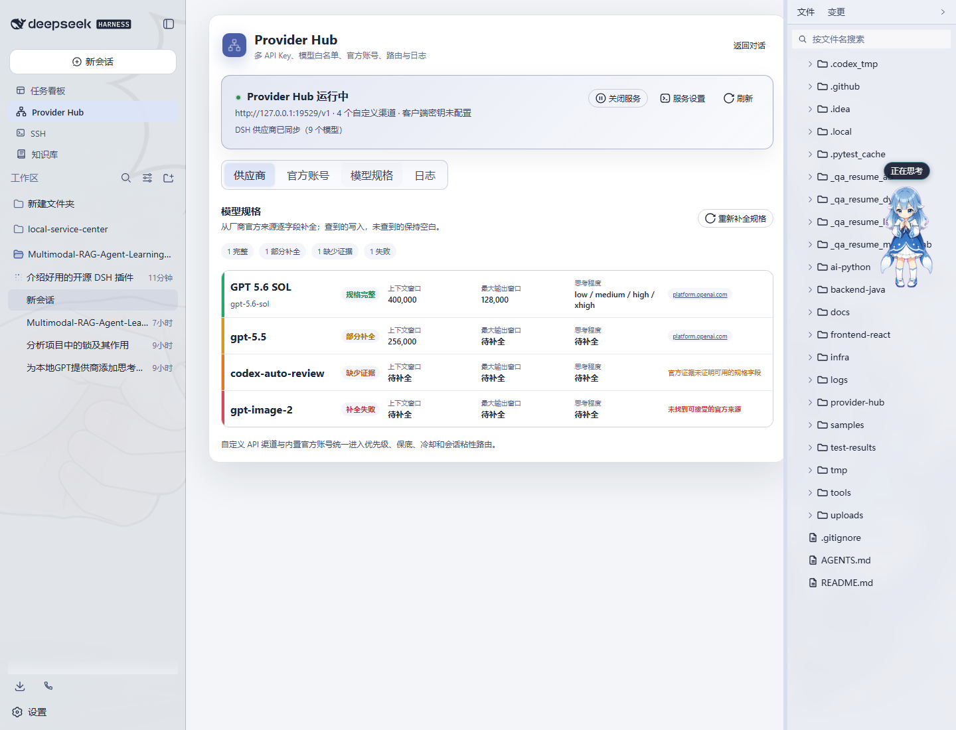Click the file icon of AGENTS.md

[x=813, y=560]
